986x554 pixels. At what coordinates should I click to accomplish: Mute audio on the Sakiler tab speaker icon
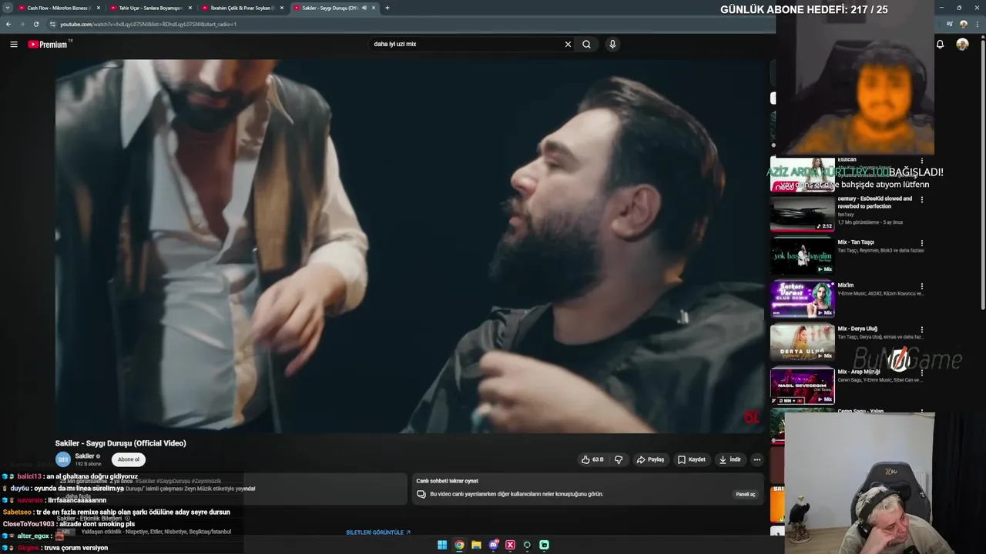(364, 8)
